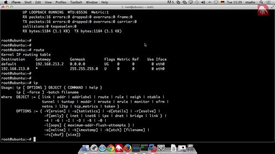Open Safari from the Dock
275x154 pixels.
pos(102,148)
